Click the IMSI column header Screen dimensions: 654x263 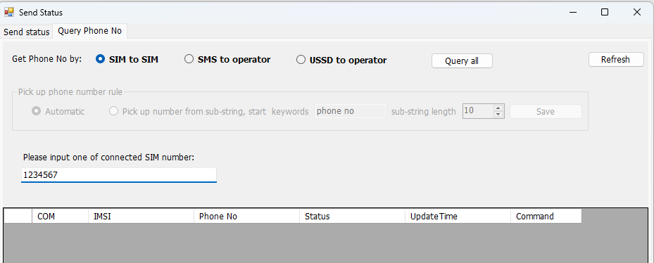(141, 217)
